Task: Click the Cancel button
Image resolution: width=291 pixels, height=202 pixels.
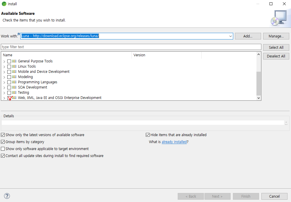Action: tap(274, 196)
